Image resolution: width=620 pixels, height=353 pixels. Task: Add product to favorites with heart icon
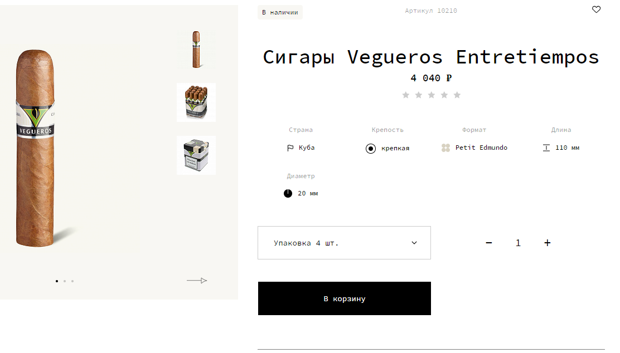(596, 9)
